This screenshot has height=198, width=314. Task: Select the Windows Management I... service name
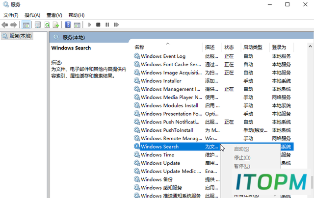(170, 89)
